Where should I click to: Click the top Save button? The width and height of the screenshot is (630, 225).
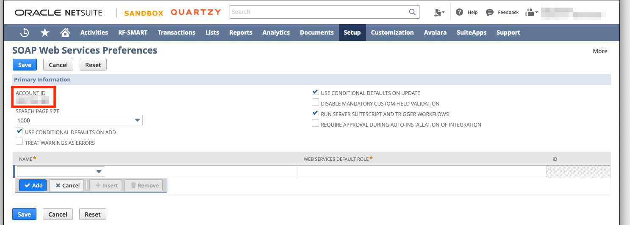click(25, 65)
